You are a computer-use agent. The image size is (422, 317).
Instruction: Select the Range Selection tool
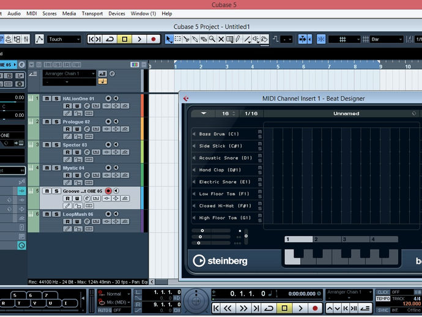[177, 39]
